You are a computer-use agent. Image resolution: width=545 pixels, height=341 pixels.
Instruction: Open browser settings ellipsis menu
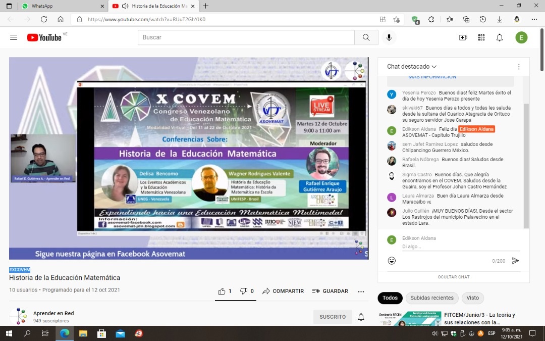[534, 20]
